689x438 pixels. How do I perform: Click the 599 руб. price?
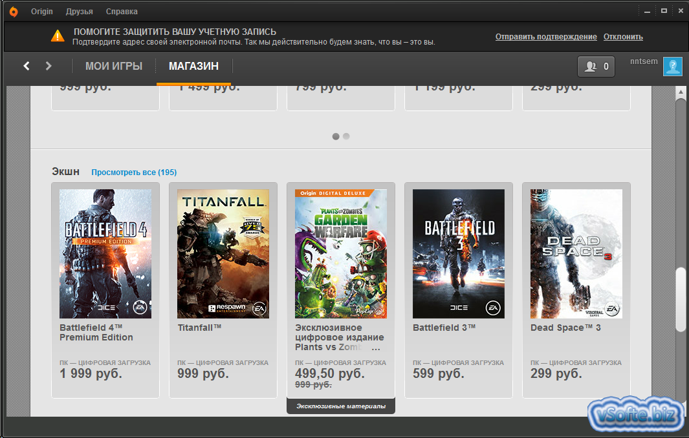(x=439, y=373)
